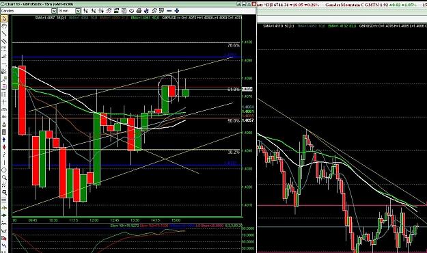
Task: Click the red indicator chart toolbar icon
Action: coord(109,11)
